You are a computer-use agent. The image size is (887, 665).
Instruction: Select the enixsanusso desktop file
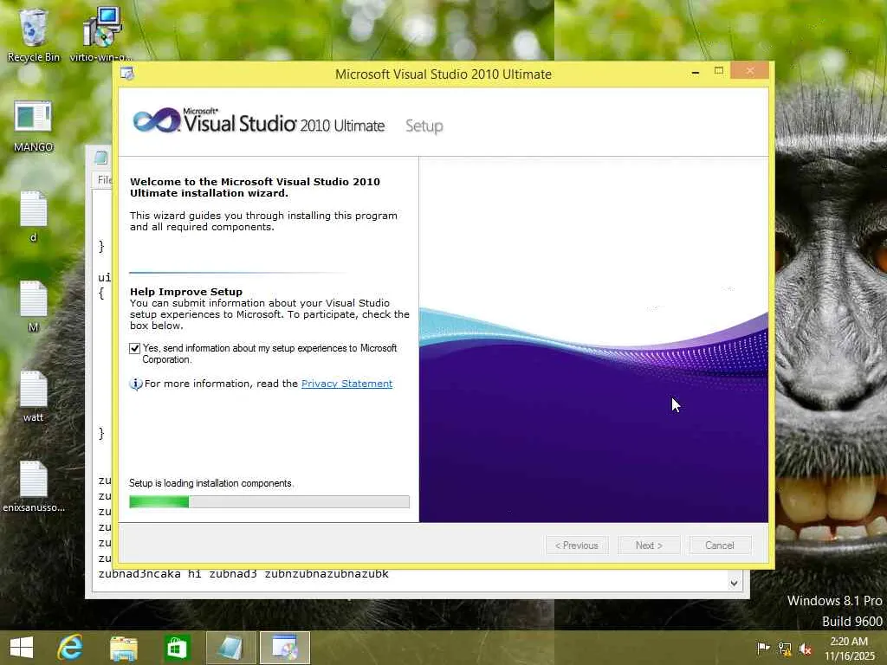coord(33,487)
